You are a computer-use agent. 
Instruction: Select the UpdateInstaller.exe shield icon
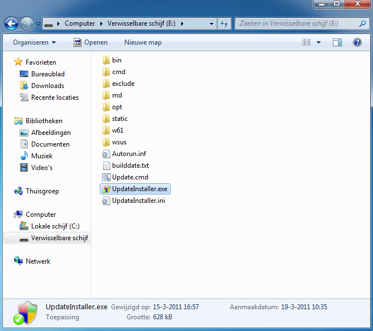point(106,189)
